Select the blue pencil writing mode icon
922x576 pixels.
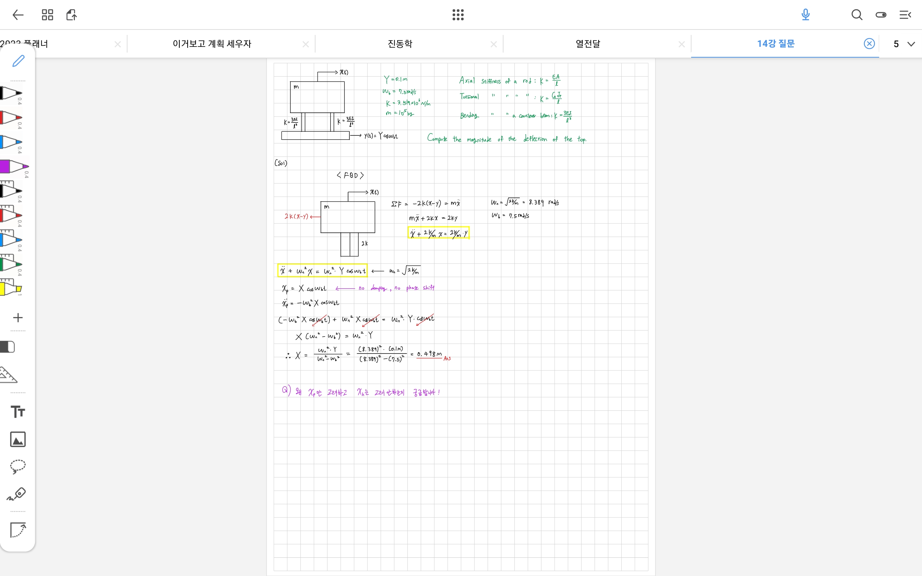(18, 61)
